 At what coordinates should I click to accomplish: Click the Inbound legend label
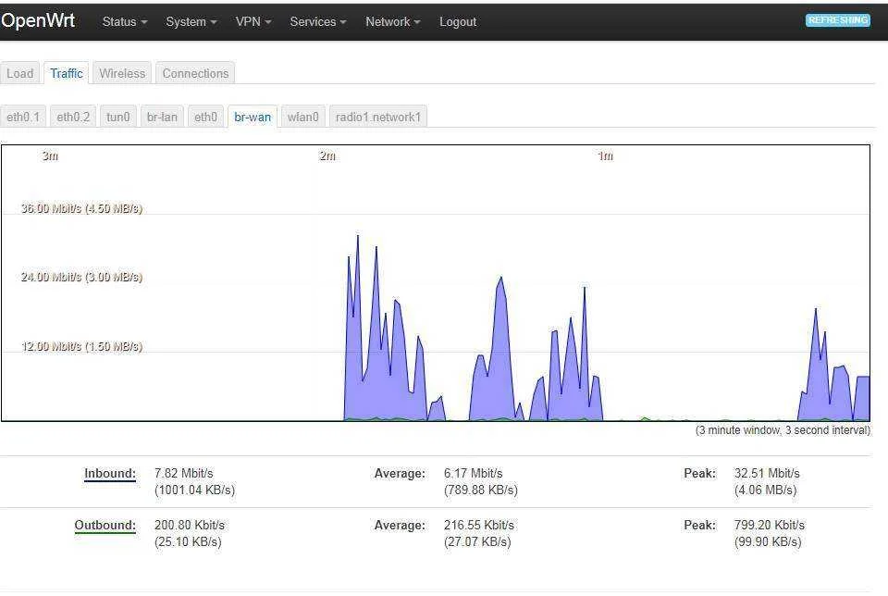[110, 473]
